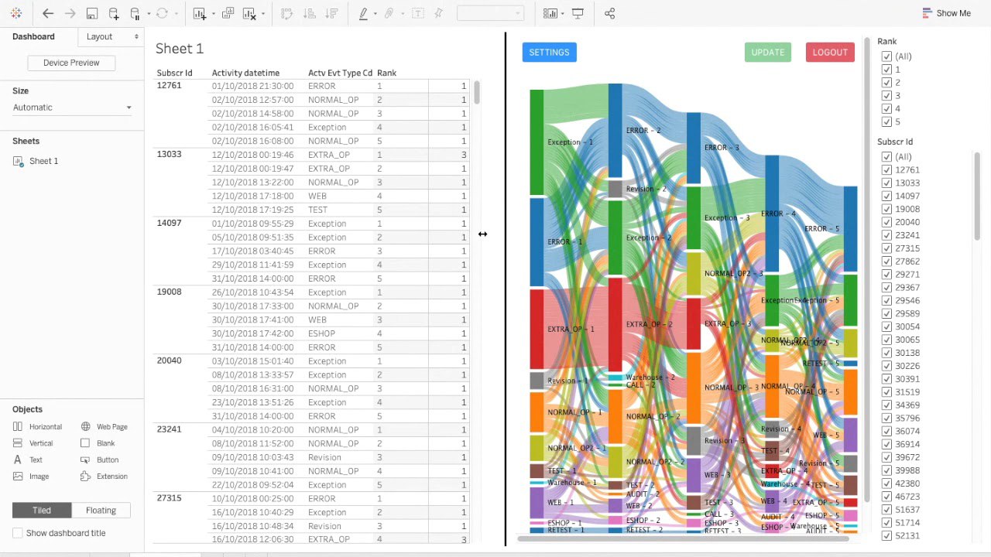Select Sheet 1 in the Sheets list
This screenshot has width=991, height=557.
(43, 161)
